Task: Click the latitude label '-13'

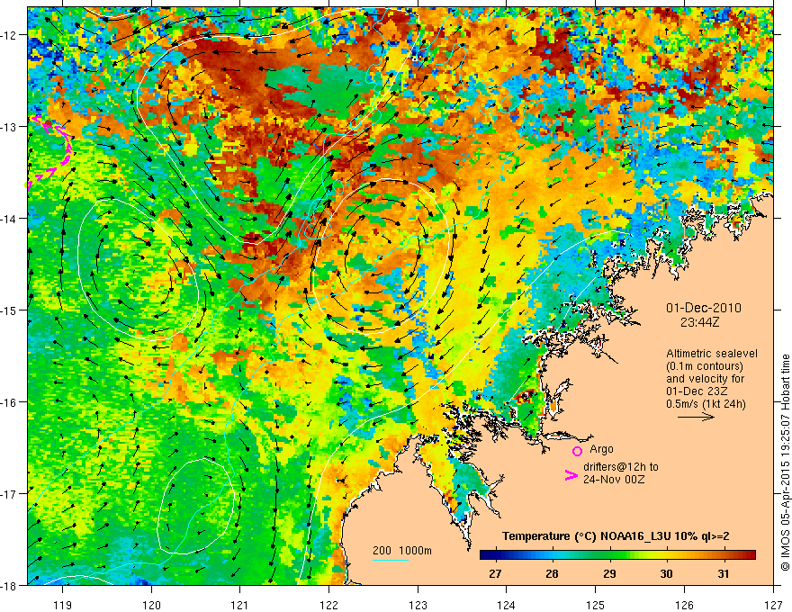Action: pos(9,127)
